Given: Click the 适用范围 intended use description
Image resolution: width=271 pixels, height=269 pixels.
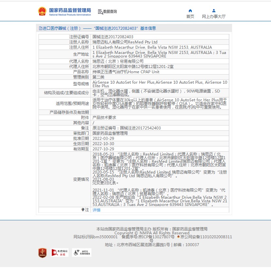Looking at the screenshot, I should click(x=160, y=103).
